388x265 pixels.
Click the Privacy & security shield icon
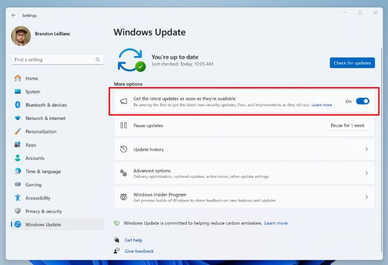18,212
